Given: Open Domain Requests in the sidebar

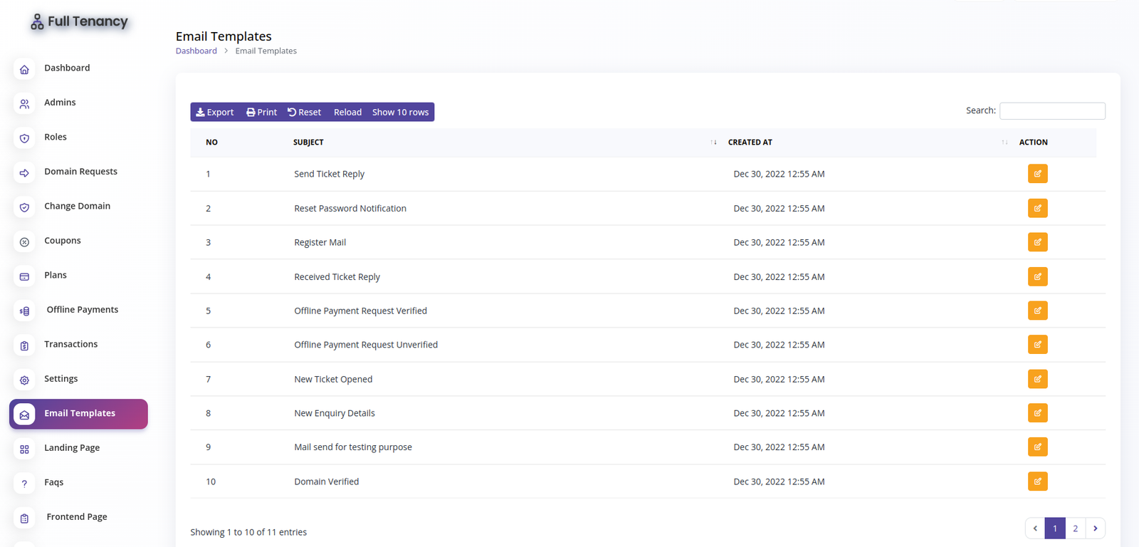Looking at the screenshot, I should pyautogui.click(x=80, y=172).
